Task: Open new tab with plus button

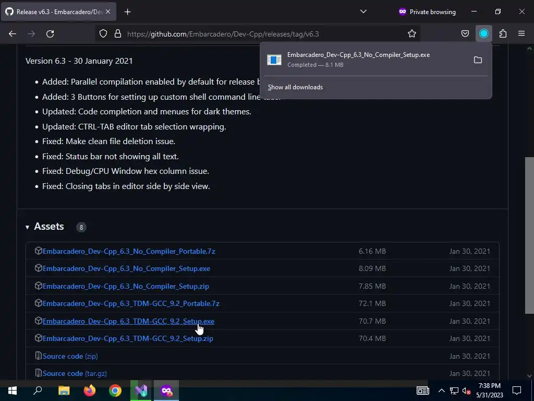Action: (x=127, y=12)
